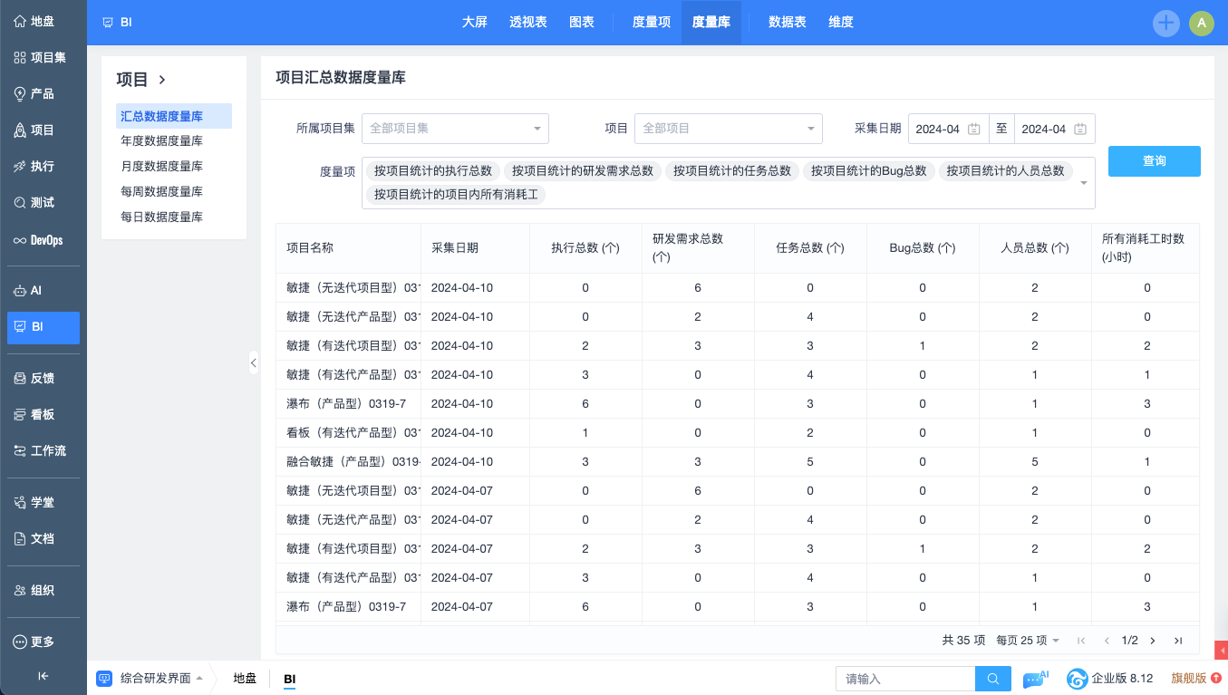Open calendar icon of start date
Image resolution: width=1228 pixels, height=695 pixels.
tap(974, 129)
